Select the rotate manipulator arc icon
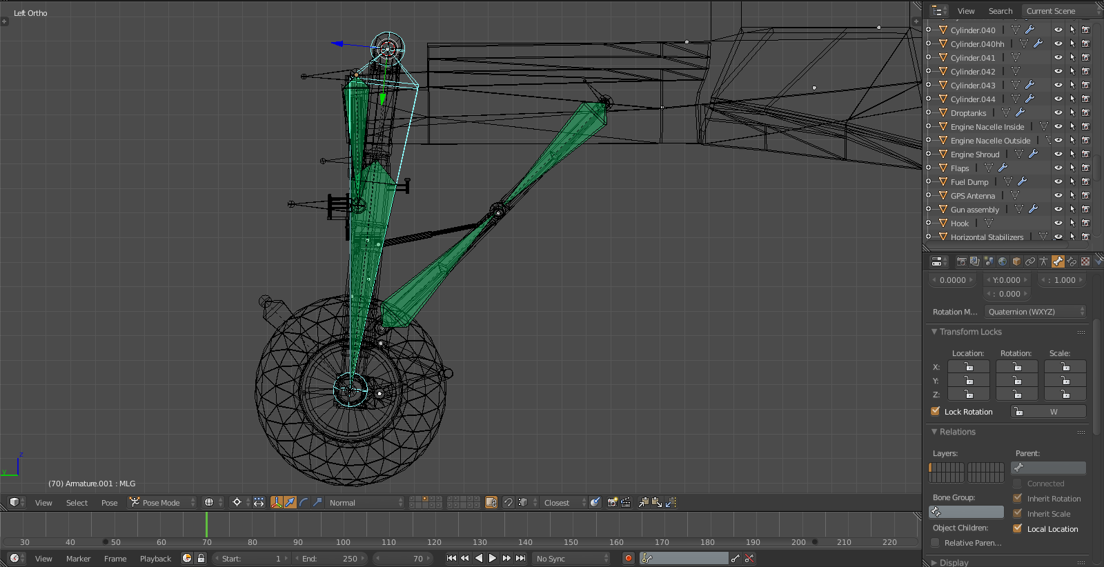 pyautogui.click(x=304, y=502)
